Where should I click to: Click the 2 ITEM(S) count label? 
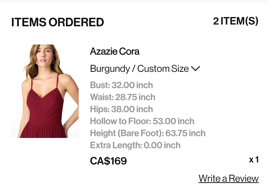point(236,21)
